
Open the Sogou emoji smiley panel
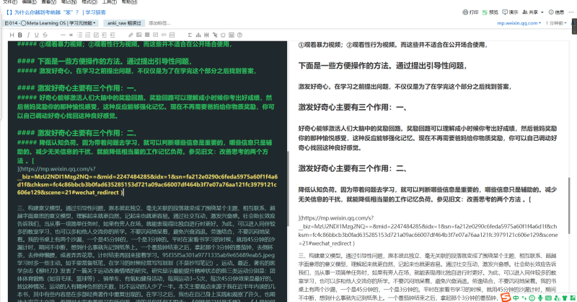click(532, 298)
